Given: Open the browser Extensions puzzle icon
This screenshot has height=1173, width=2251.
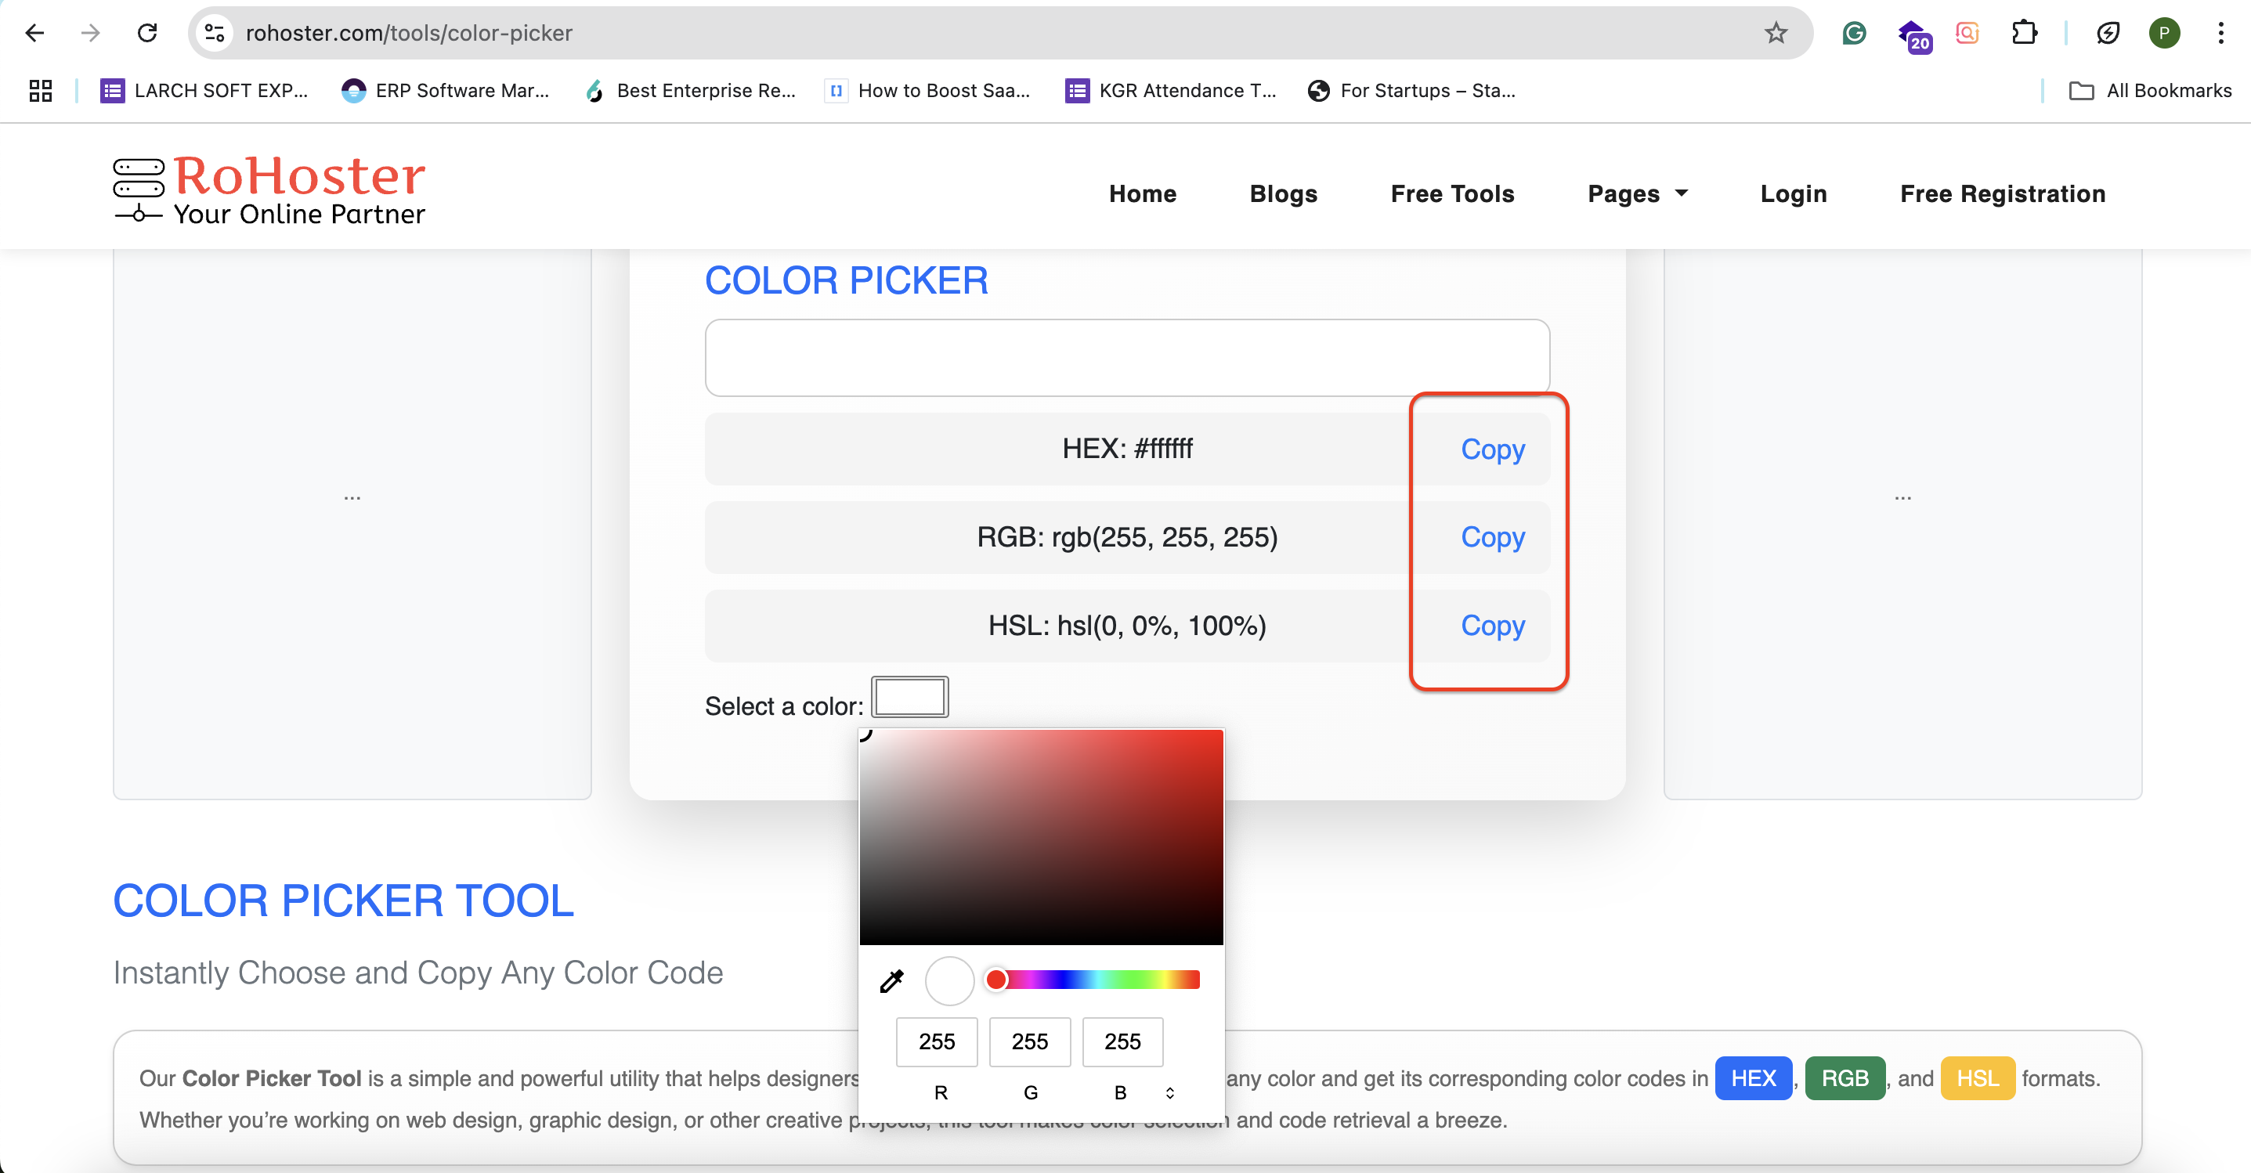Looking at the screenshot, I should click(2024, 33).
